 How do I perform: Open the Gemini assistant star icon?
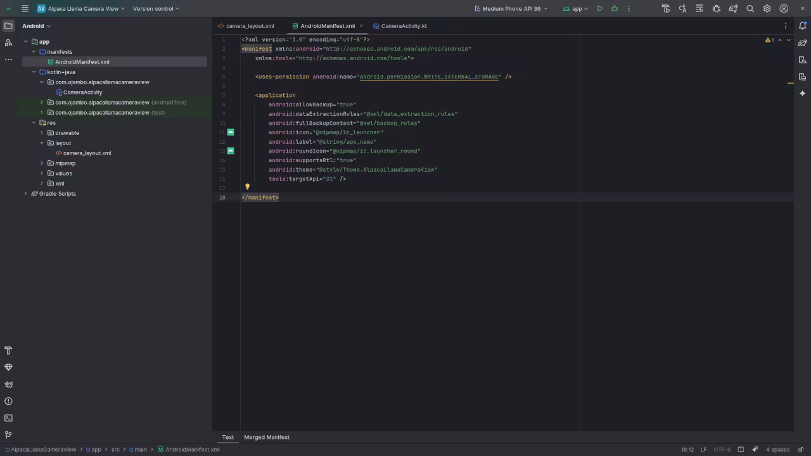[x=802, y=93]
